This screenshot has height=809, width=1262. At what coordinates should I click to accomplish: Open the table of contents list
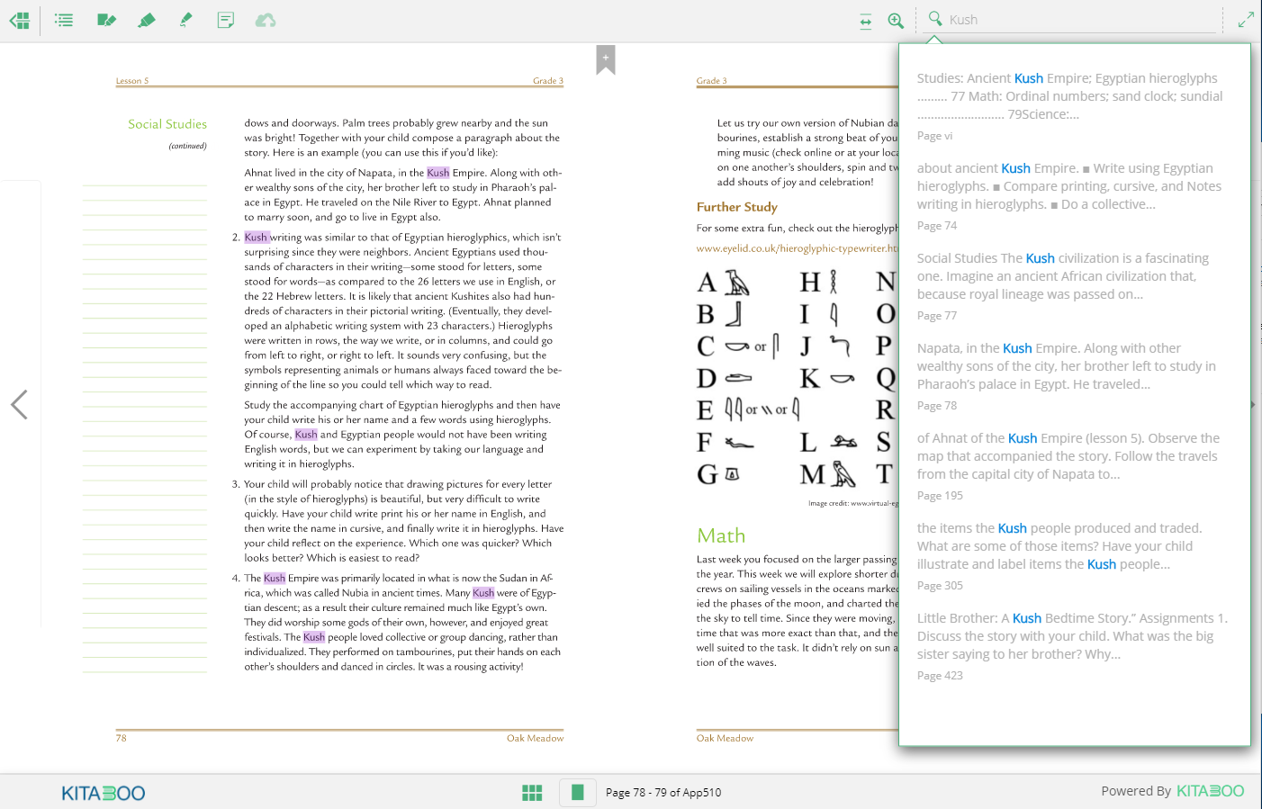click(63, 20)
